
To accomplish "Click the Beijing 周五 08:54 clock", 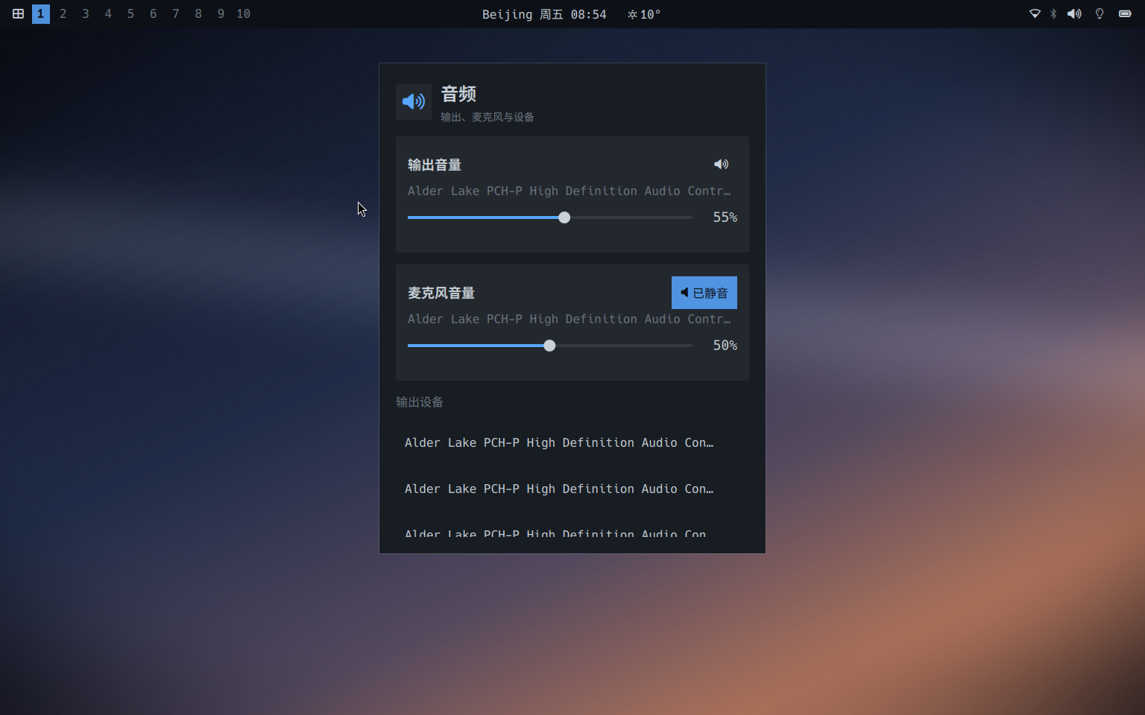I will [544, 14].
